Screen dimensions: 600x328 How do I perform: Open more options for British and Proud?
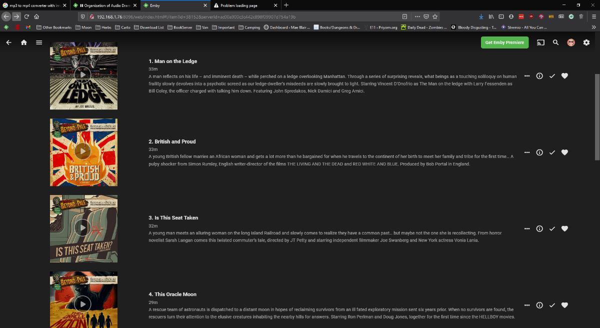pyautogui.click(x=527, y=152)
